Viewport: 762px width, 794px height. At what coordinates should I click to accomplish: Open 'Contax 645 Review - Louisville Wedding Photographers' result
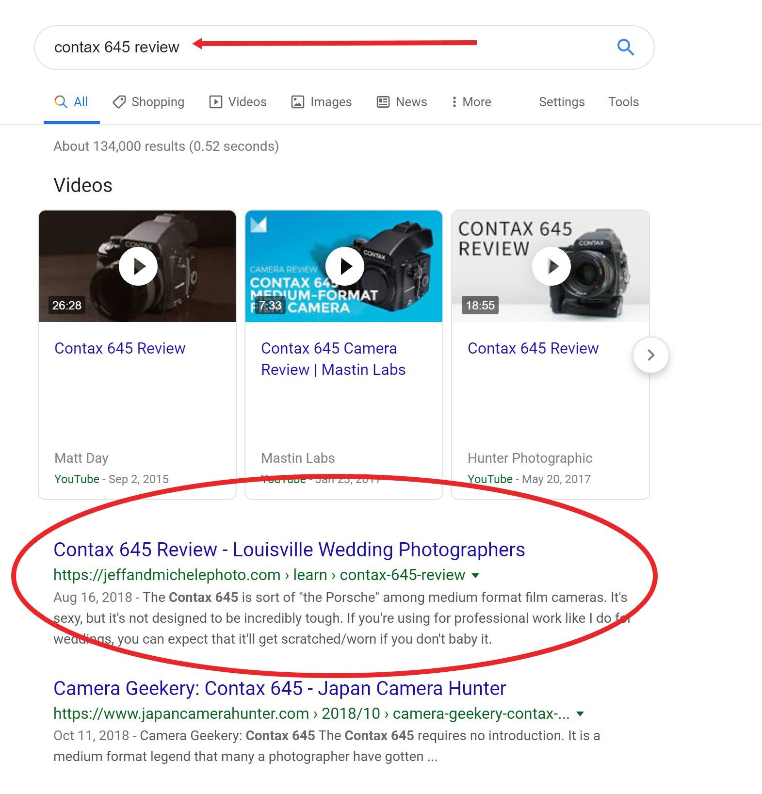(x=289, y=550)
